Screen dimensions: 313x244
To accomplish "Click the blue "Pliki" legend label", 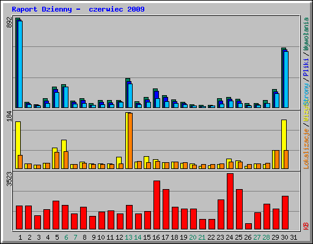I will 306,67.
